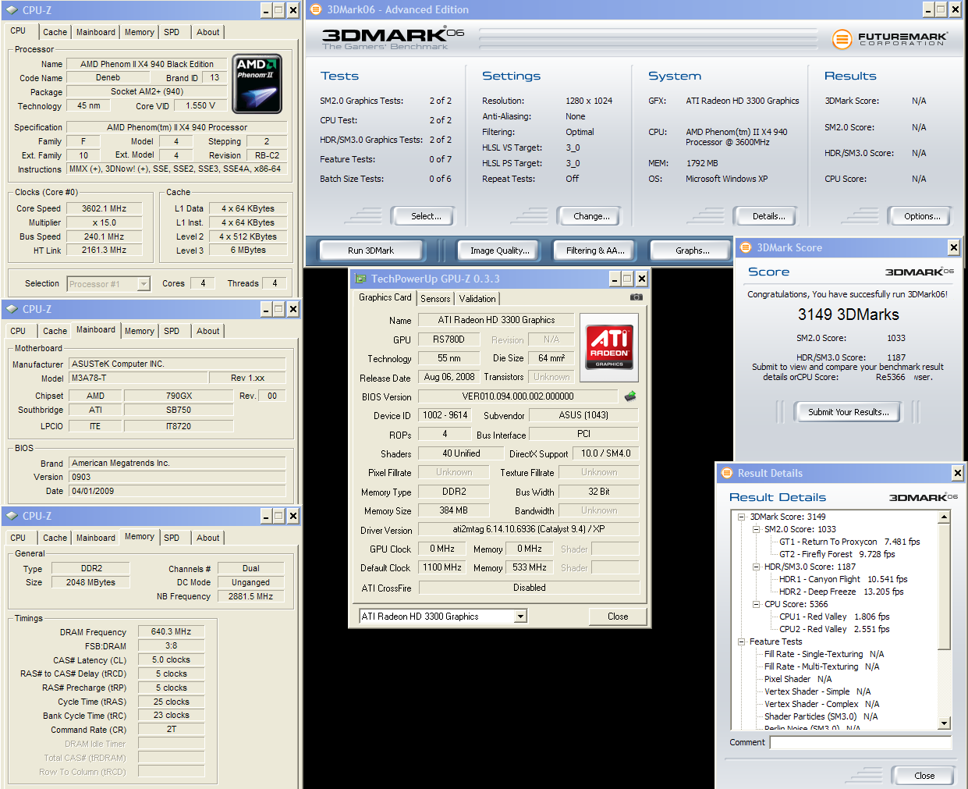
Task: Select Fill Rate - Single-Texturing row
Action: (824, 654)
